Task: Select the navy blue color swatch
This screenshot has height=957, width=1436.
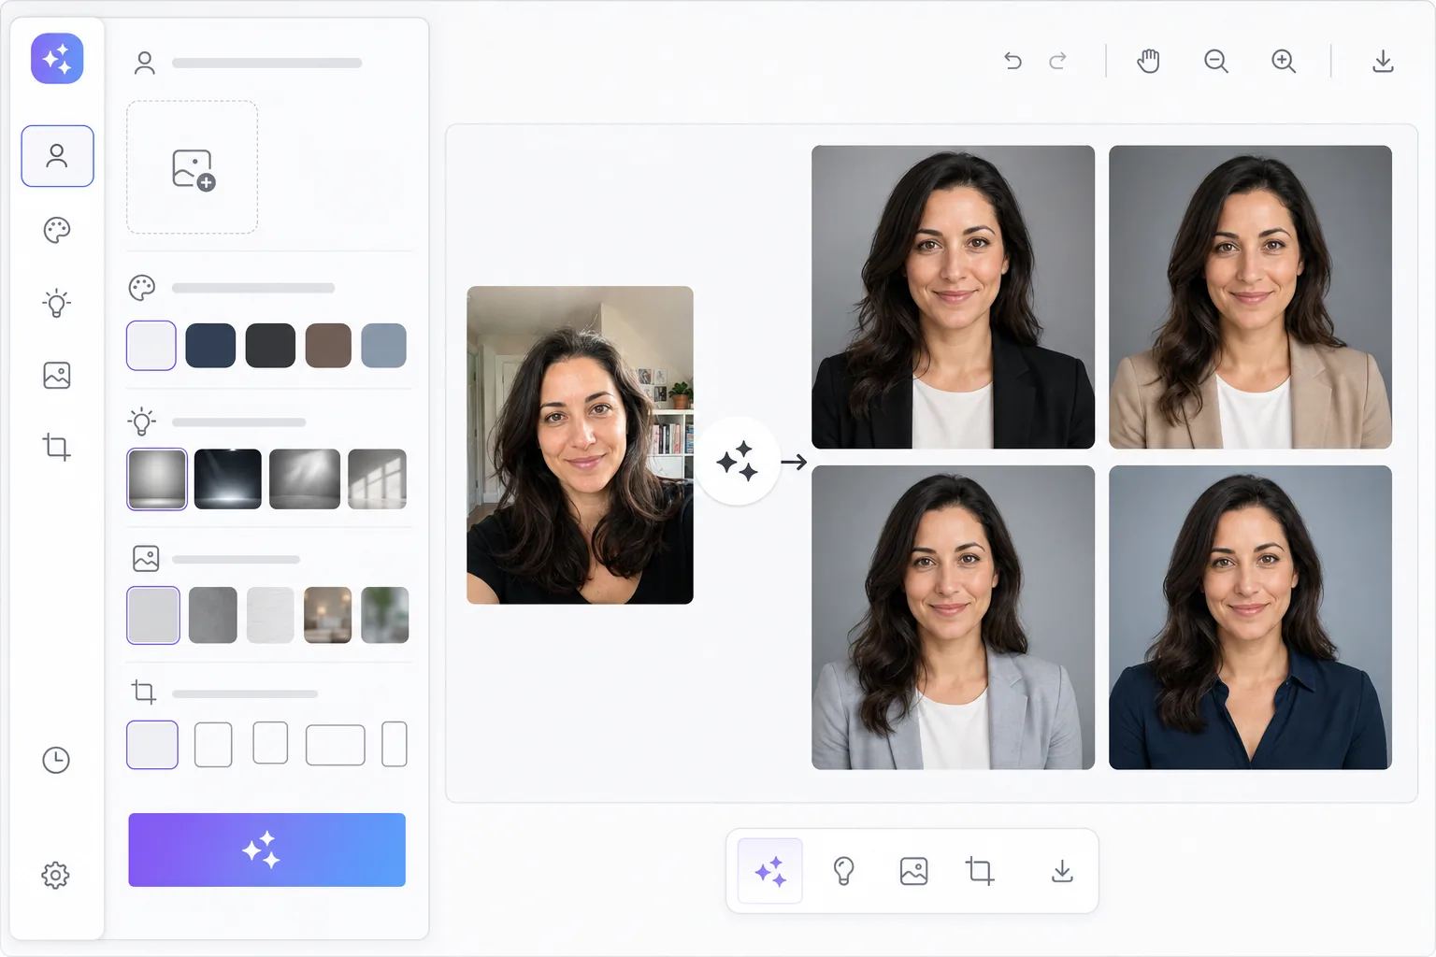Action: coord(210,346)
